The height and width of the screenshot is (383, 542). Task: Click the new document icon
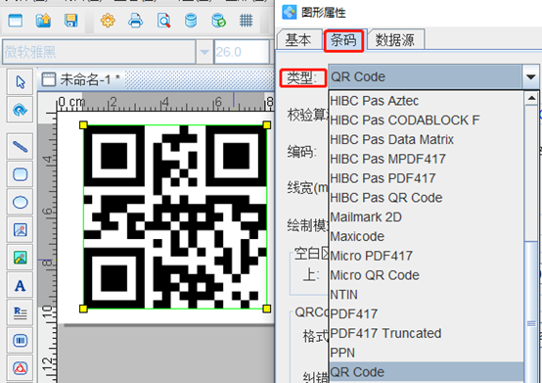(16, 21)
